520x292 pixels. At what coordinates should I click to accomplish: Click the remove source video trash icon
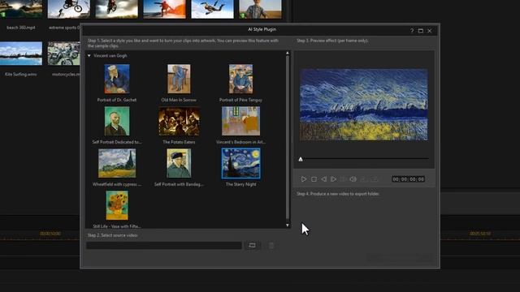tap(271, 245)
